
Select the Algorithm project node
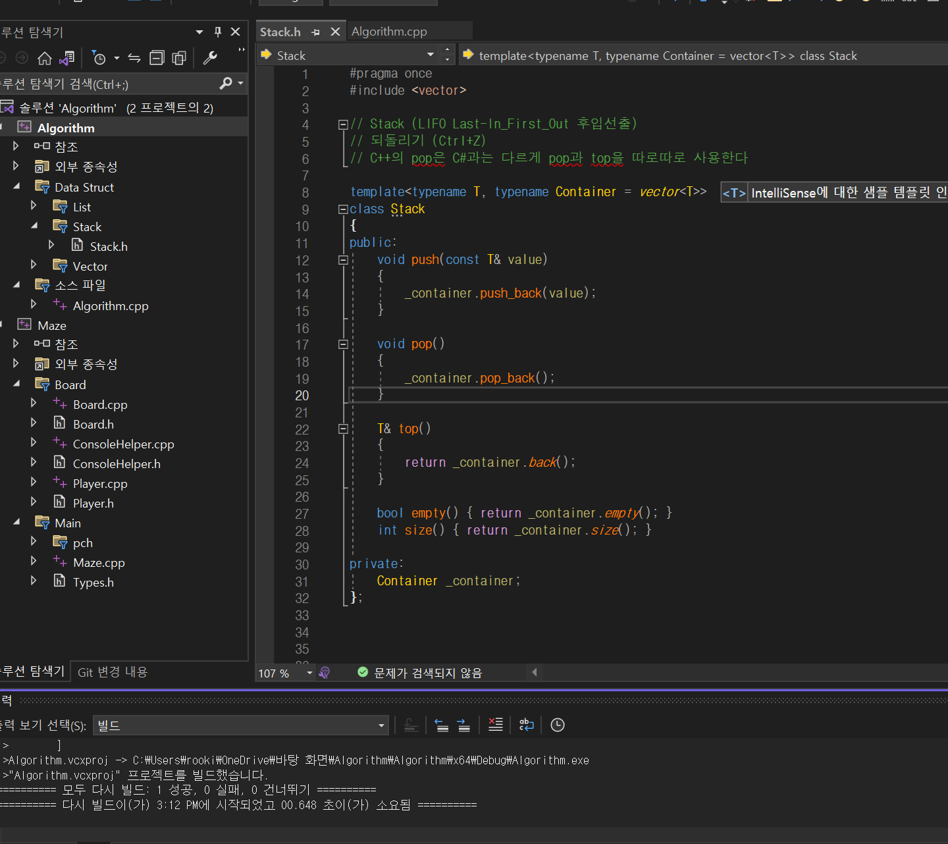(x=66, y=128)
